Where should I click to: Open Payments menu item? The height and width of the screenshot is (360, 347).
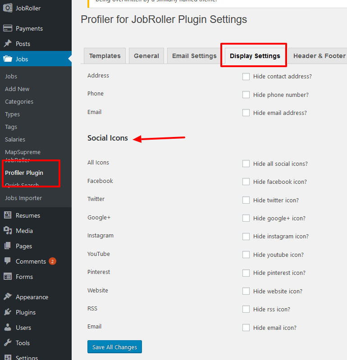pyautogui.click(x=29, y=28)
